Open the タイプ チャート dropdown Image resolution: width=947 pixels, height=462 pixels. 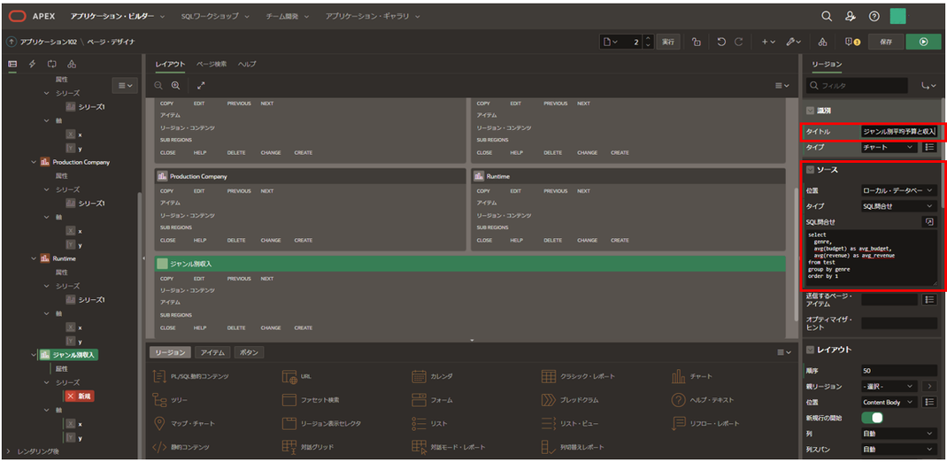[x=889, y=147]
